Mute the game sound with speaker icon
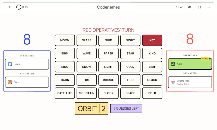This screenshot has height=130, width=217. click(190, 7)
